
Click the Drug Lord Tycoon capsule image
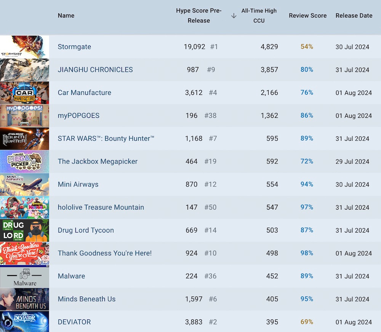click(24, 230)
